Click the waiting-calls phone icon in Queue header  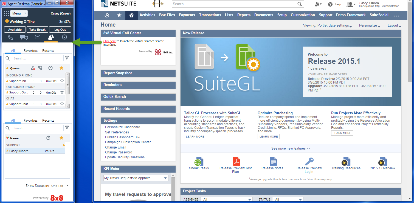(40, 68)
